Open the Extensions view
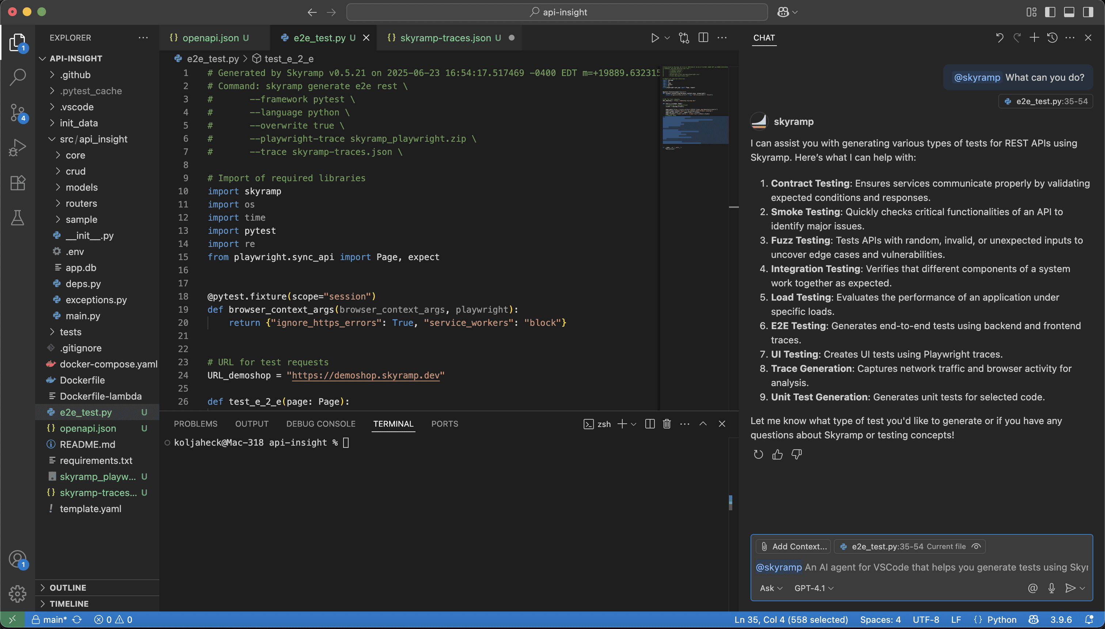This screenshot has width=1105, height=629. tap(18, 183)
